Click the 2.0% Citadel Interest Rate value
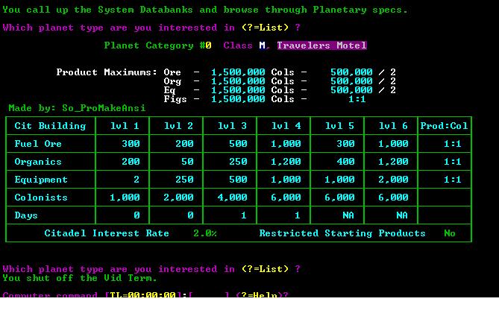Viewport: 499px width, 322px height. point(205,233)
